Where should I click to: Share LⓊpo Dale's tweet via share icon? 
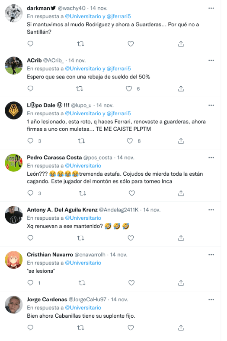click(181, 141)
